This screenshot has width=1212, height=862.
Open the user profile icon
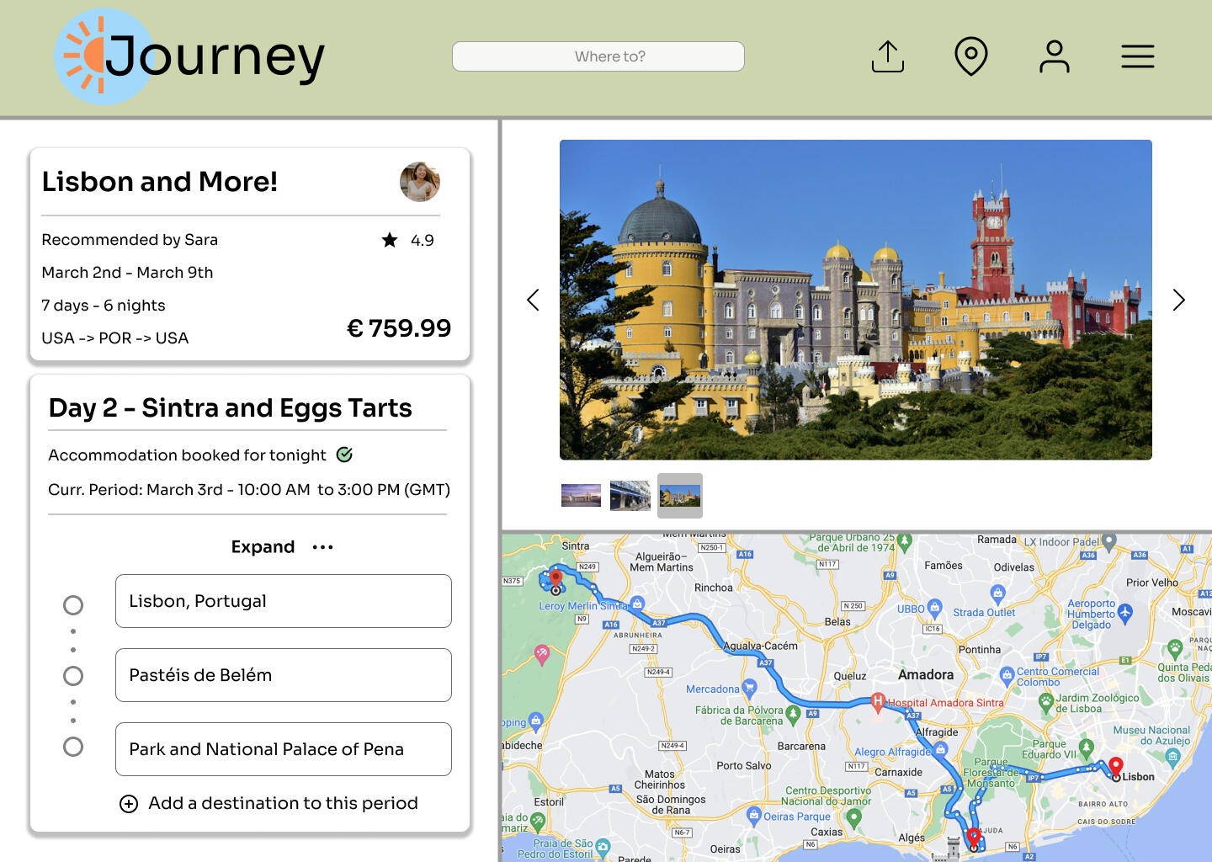point(1054,56)
